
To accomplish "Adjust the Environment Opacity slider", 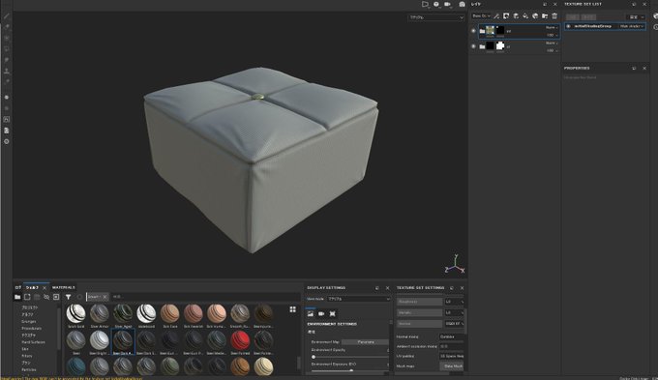I will point(350,357).
